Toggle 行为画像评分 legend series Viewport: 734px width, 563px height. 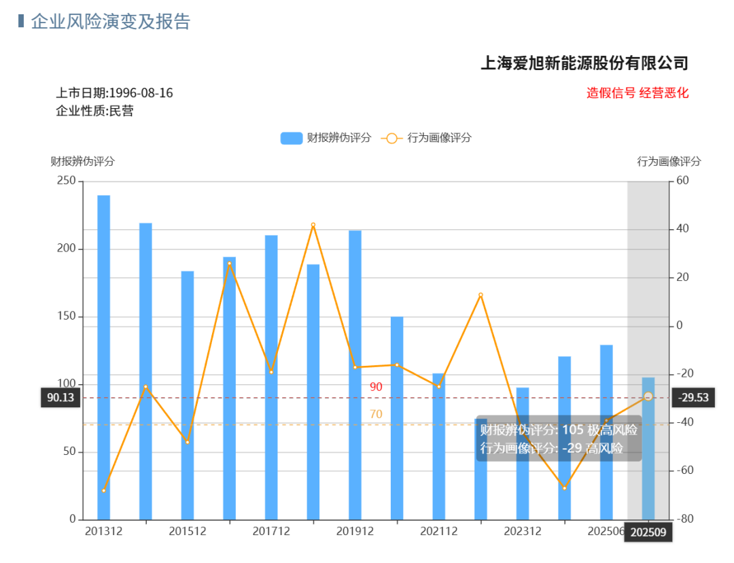point(426,138)
